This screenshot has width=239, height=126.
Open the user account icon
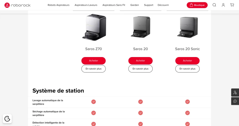223,5
